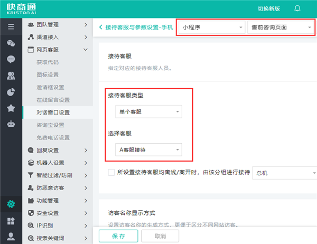Open the A客服接待 agent dropdown
This screenshot has height=244, width=317.
[148, 150]
